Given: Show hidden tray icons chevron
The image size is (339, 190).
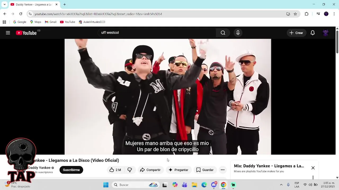Looking at the screenshot, I should (x=281, y=185).
